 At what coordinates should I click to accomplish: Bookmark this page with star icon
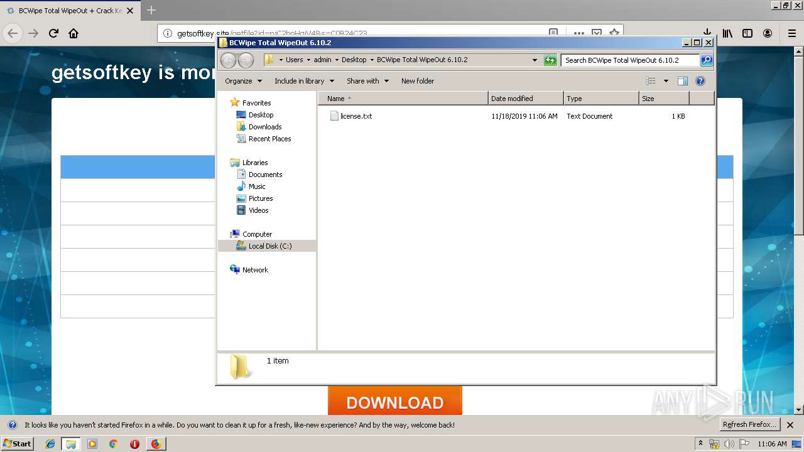(x=614, y=33)
